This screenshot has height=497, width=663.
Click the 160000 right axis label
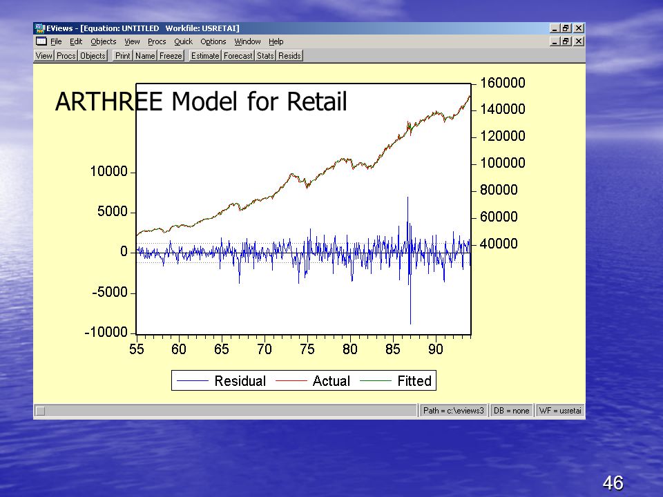click(502, 83)
